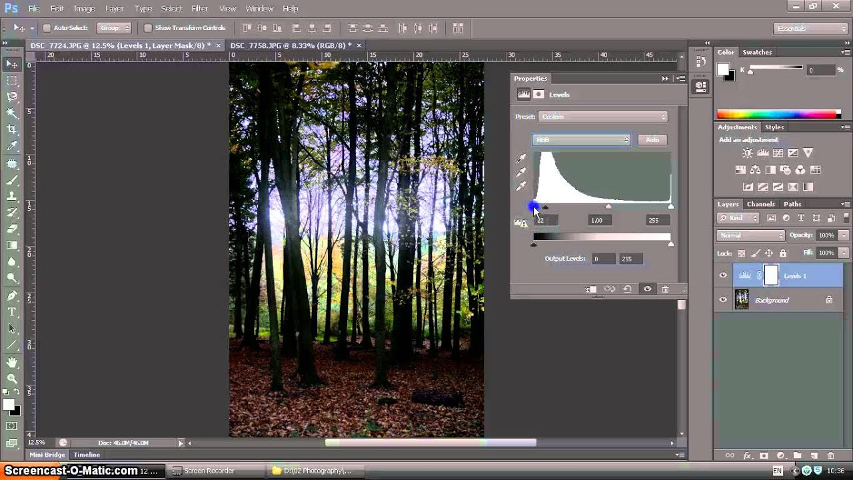Screen dimensions: 853x480
Task: Delete the adjustment layer from Properties panel
Action: tap(665, 289)
